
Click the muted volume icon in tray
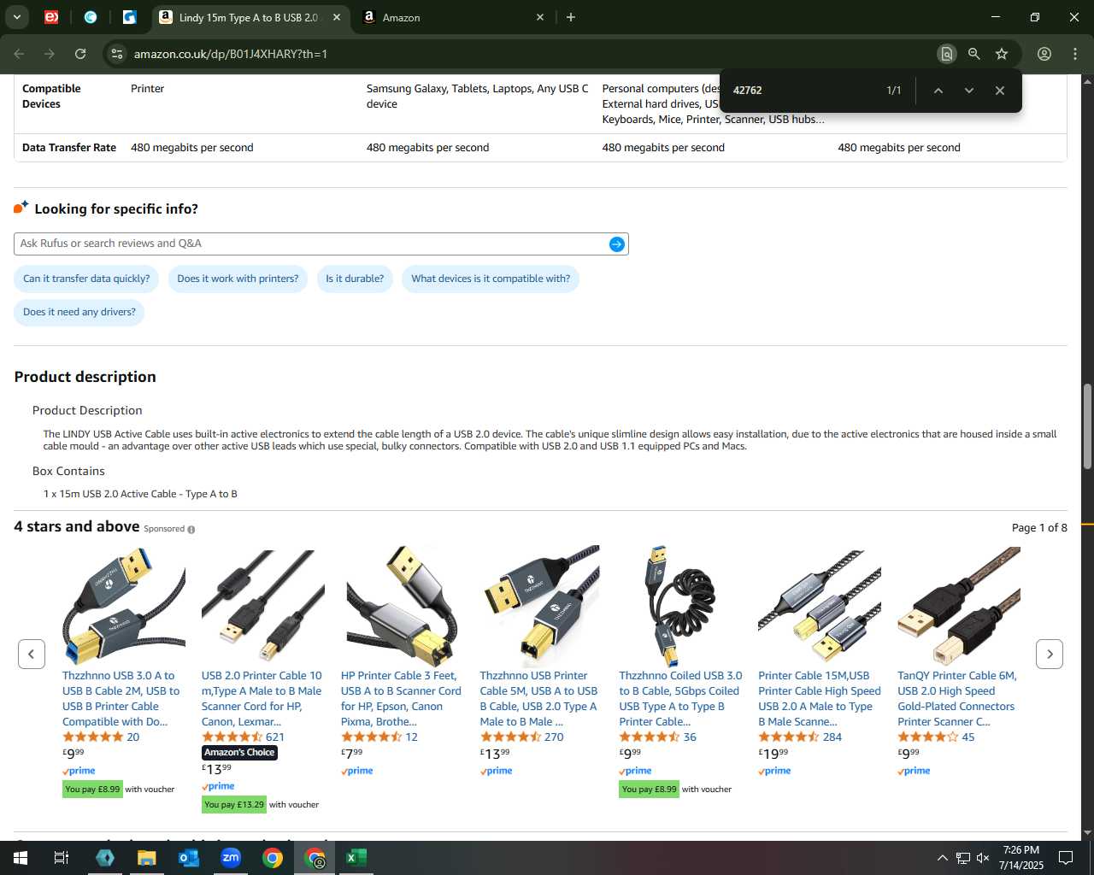click(983, 858)
